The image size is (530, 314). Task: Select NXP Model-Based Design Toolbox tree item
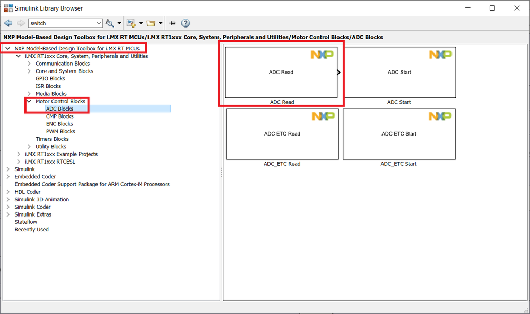pyautogui.click(x=77, y=48)
